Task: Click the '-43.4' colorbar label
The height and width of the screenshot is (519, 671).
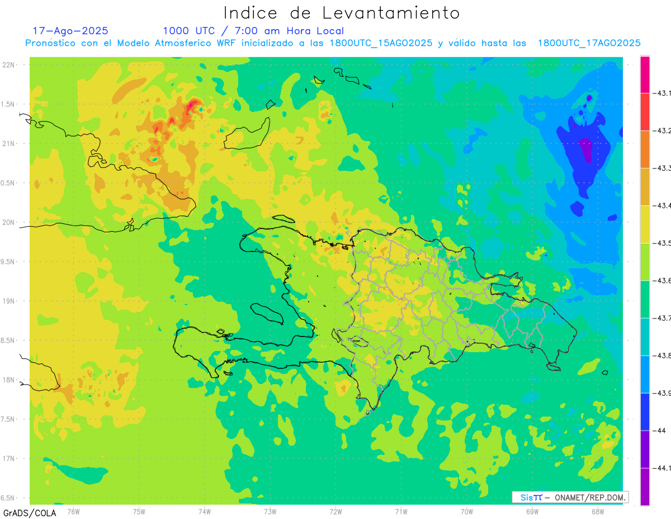Action: point(663,205)
